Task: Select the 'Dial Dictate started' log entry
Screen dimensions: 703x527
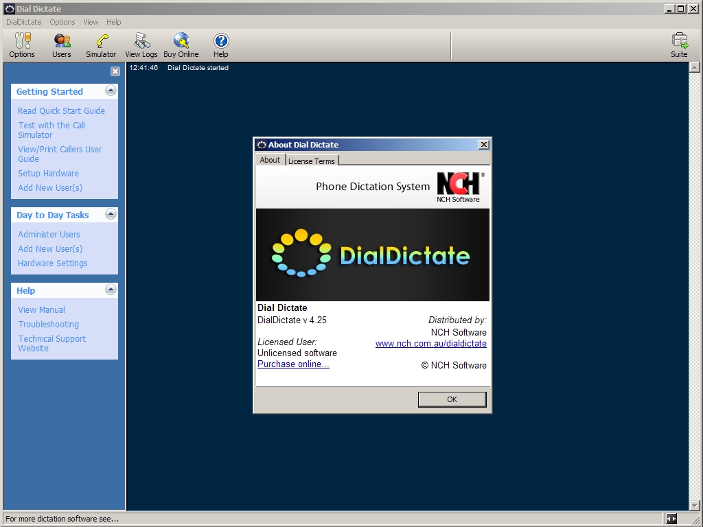Action: click(198, 68)
